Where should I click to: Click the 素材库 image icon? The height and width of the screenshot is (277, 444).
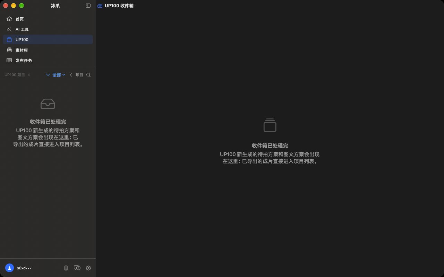coord(9,50)
